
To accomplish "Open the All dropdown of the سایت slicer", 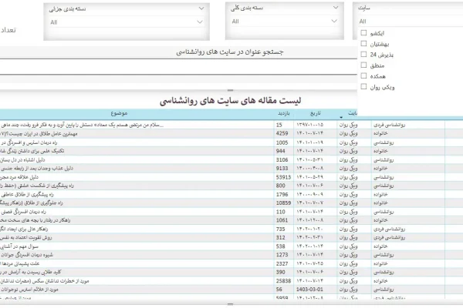I will [x=411, y=22].
